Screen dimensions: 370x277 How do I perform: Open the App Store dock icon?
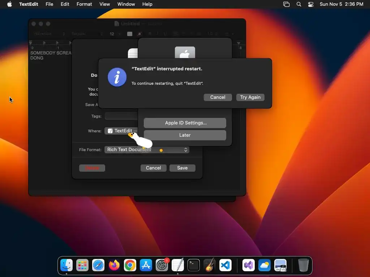point(146,265)
